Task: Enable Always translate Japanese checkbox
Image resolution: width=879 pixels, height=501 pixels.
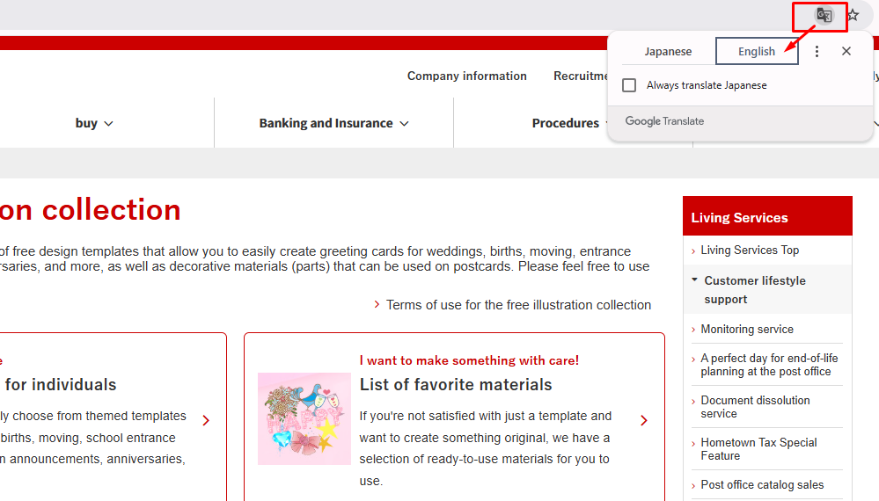Action: [629, 85]
